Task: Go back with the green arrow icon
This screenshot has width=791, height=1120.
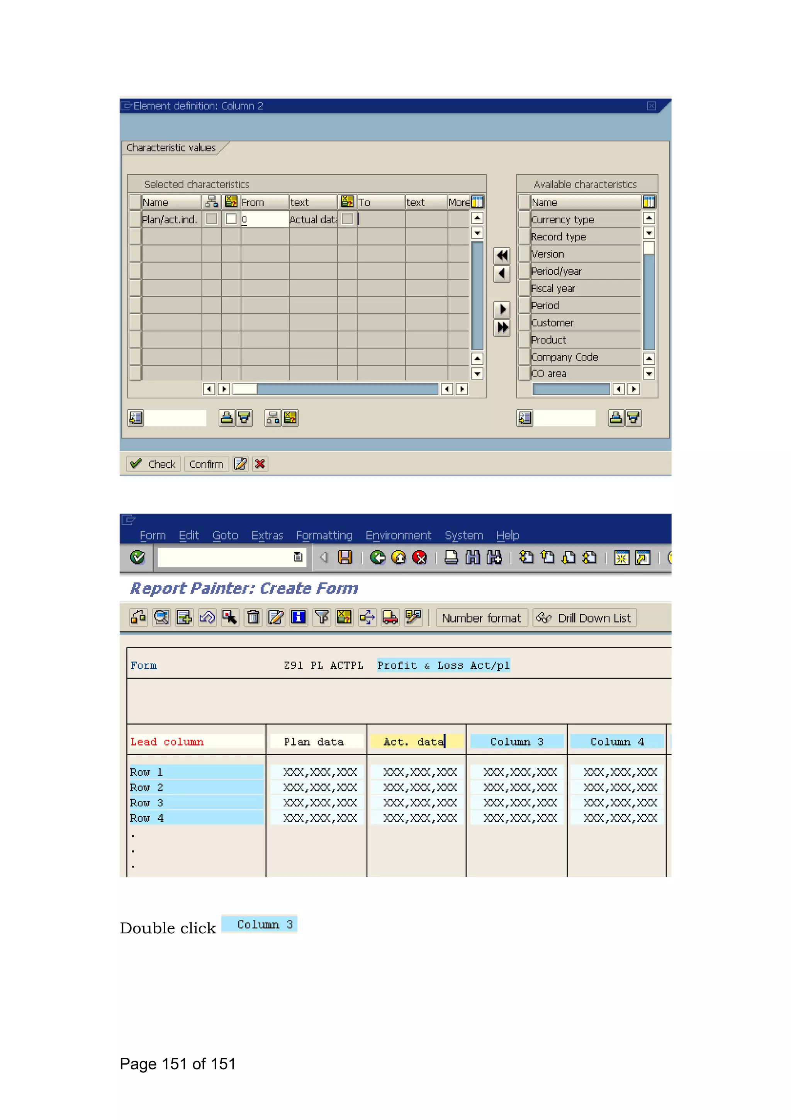Action: point(377,557)
